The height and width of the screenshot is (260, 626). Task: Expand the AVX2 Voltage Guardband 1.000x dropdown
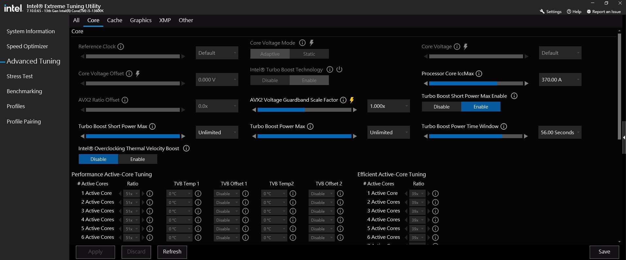point(388,106)
